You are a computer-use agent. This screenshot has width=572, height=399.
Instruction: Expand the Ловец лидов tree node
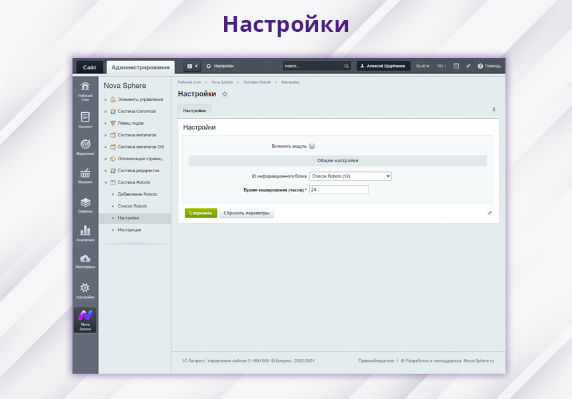coord(106,123)
